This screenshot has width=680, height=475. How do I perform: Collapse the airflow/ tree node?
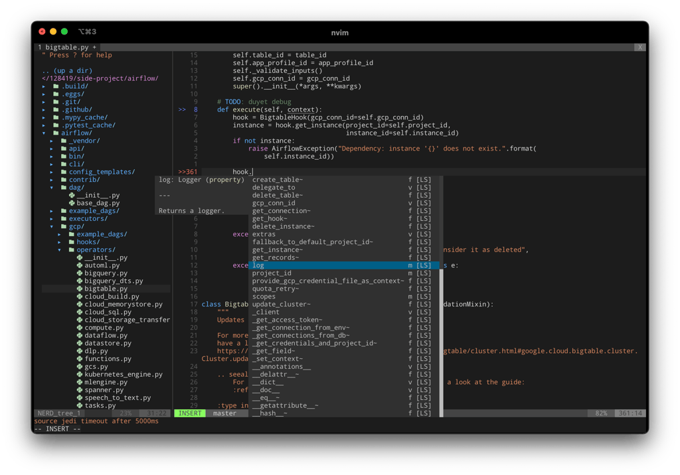44,133
